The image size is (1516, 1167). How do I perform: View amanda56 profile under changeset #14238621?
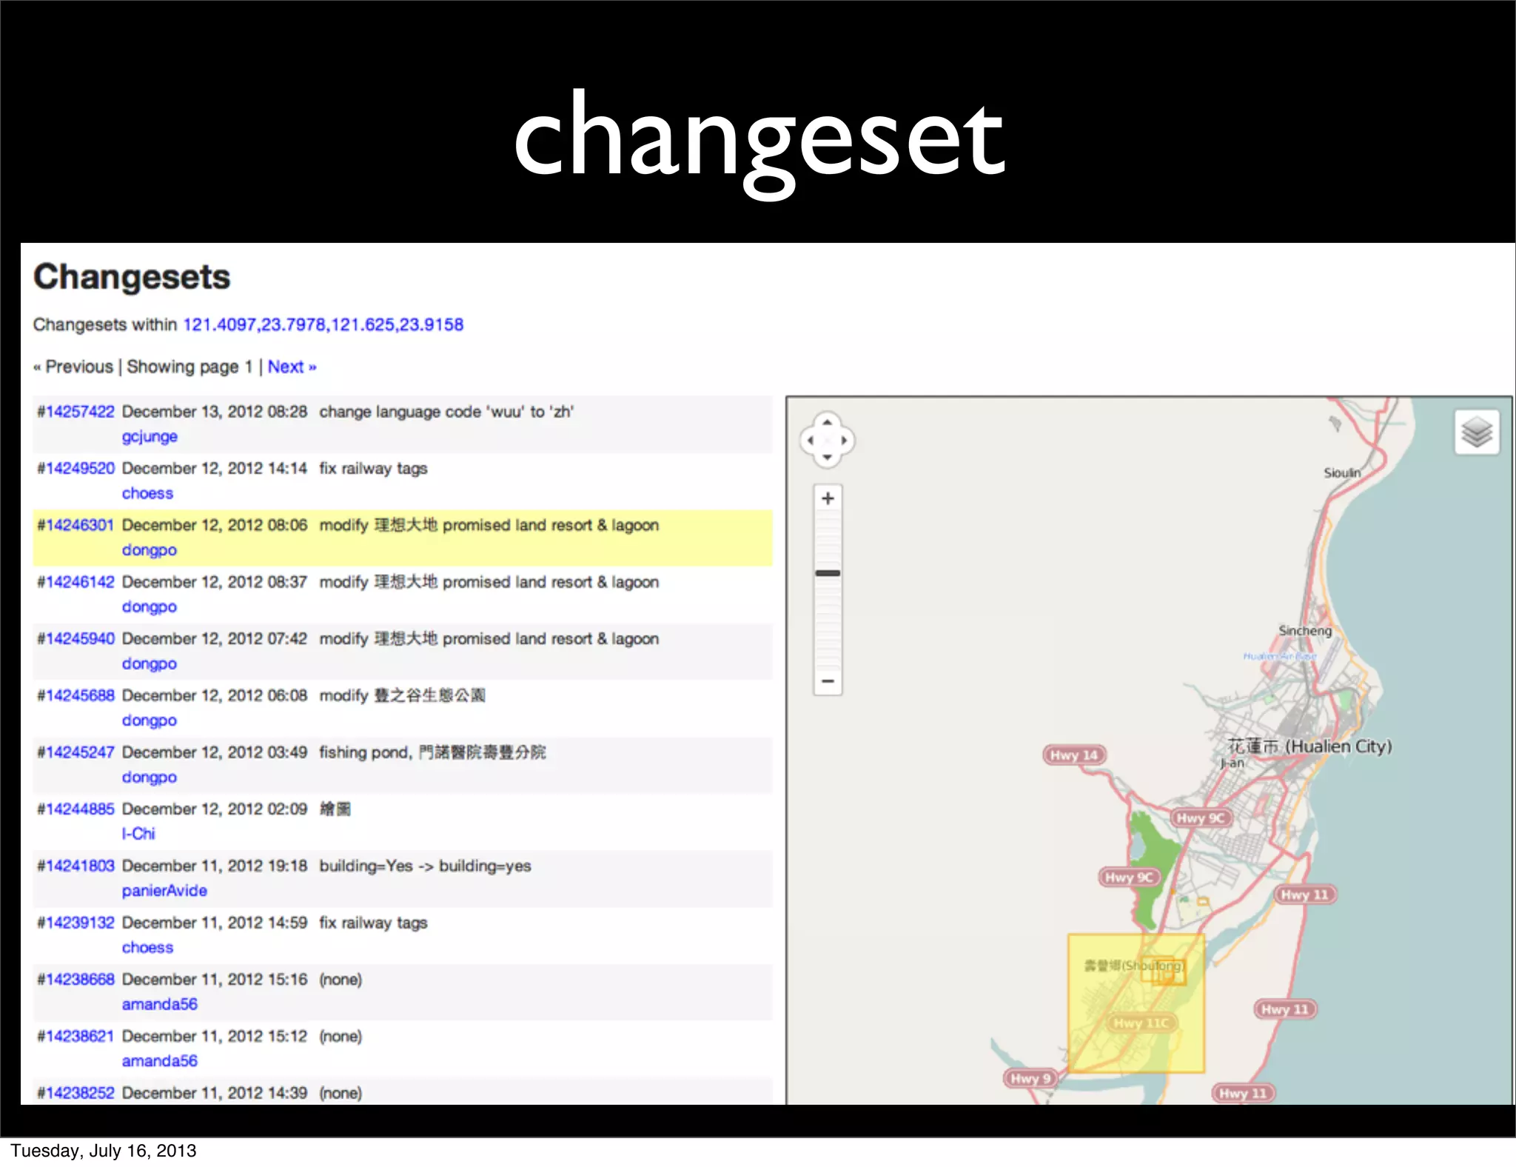tap(160, 1061)
